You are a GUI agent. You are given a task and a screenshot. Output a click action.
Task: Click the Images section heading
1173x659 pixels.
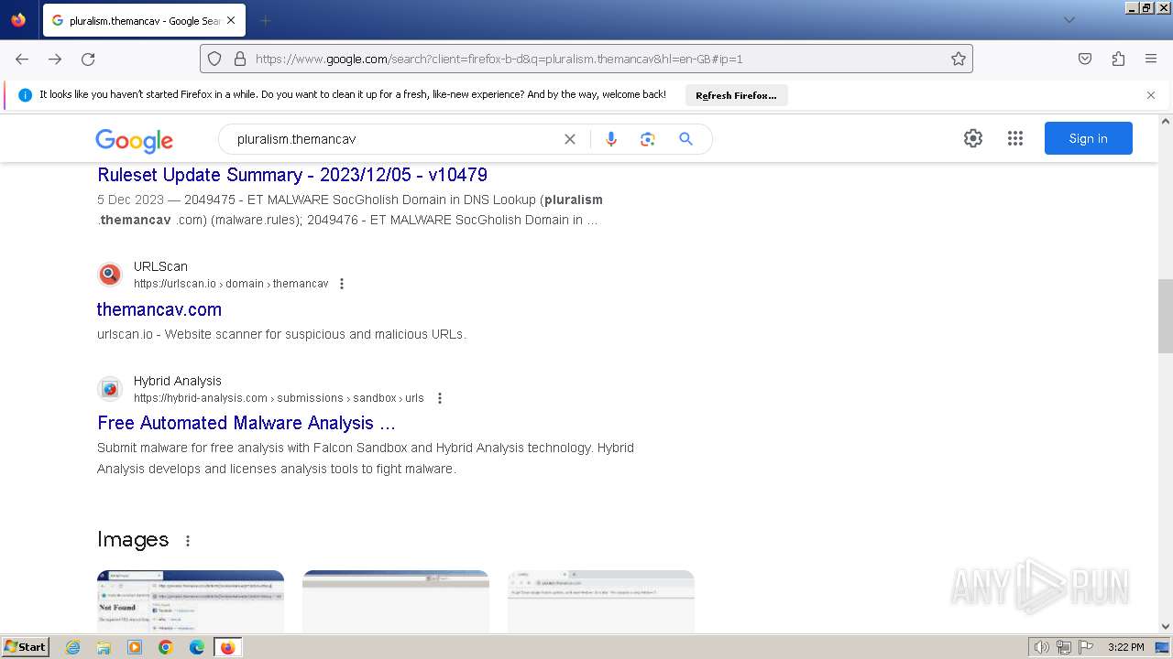[133, 540]
